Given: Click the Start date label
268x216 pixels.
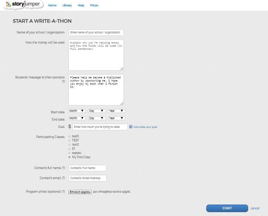Looking at the screenshot, I should [x=58, y=112].
